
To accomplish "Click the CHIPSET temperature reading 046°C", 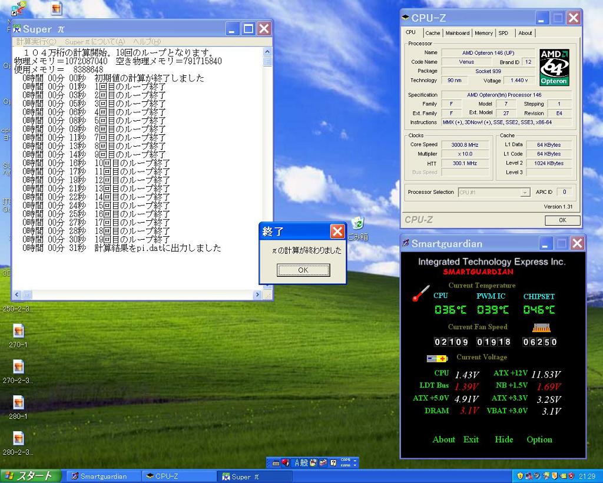I will 539,310.
